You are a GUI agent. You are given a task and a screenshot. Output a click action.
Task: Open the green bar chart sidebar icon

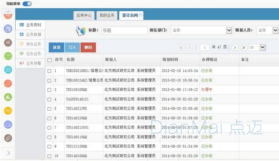point(8,97)
